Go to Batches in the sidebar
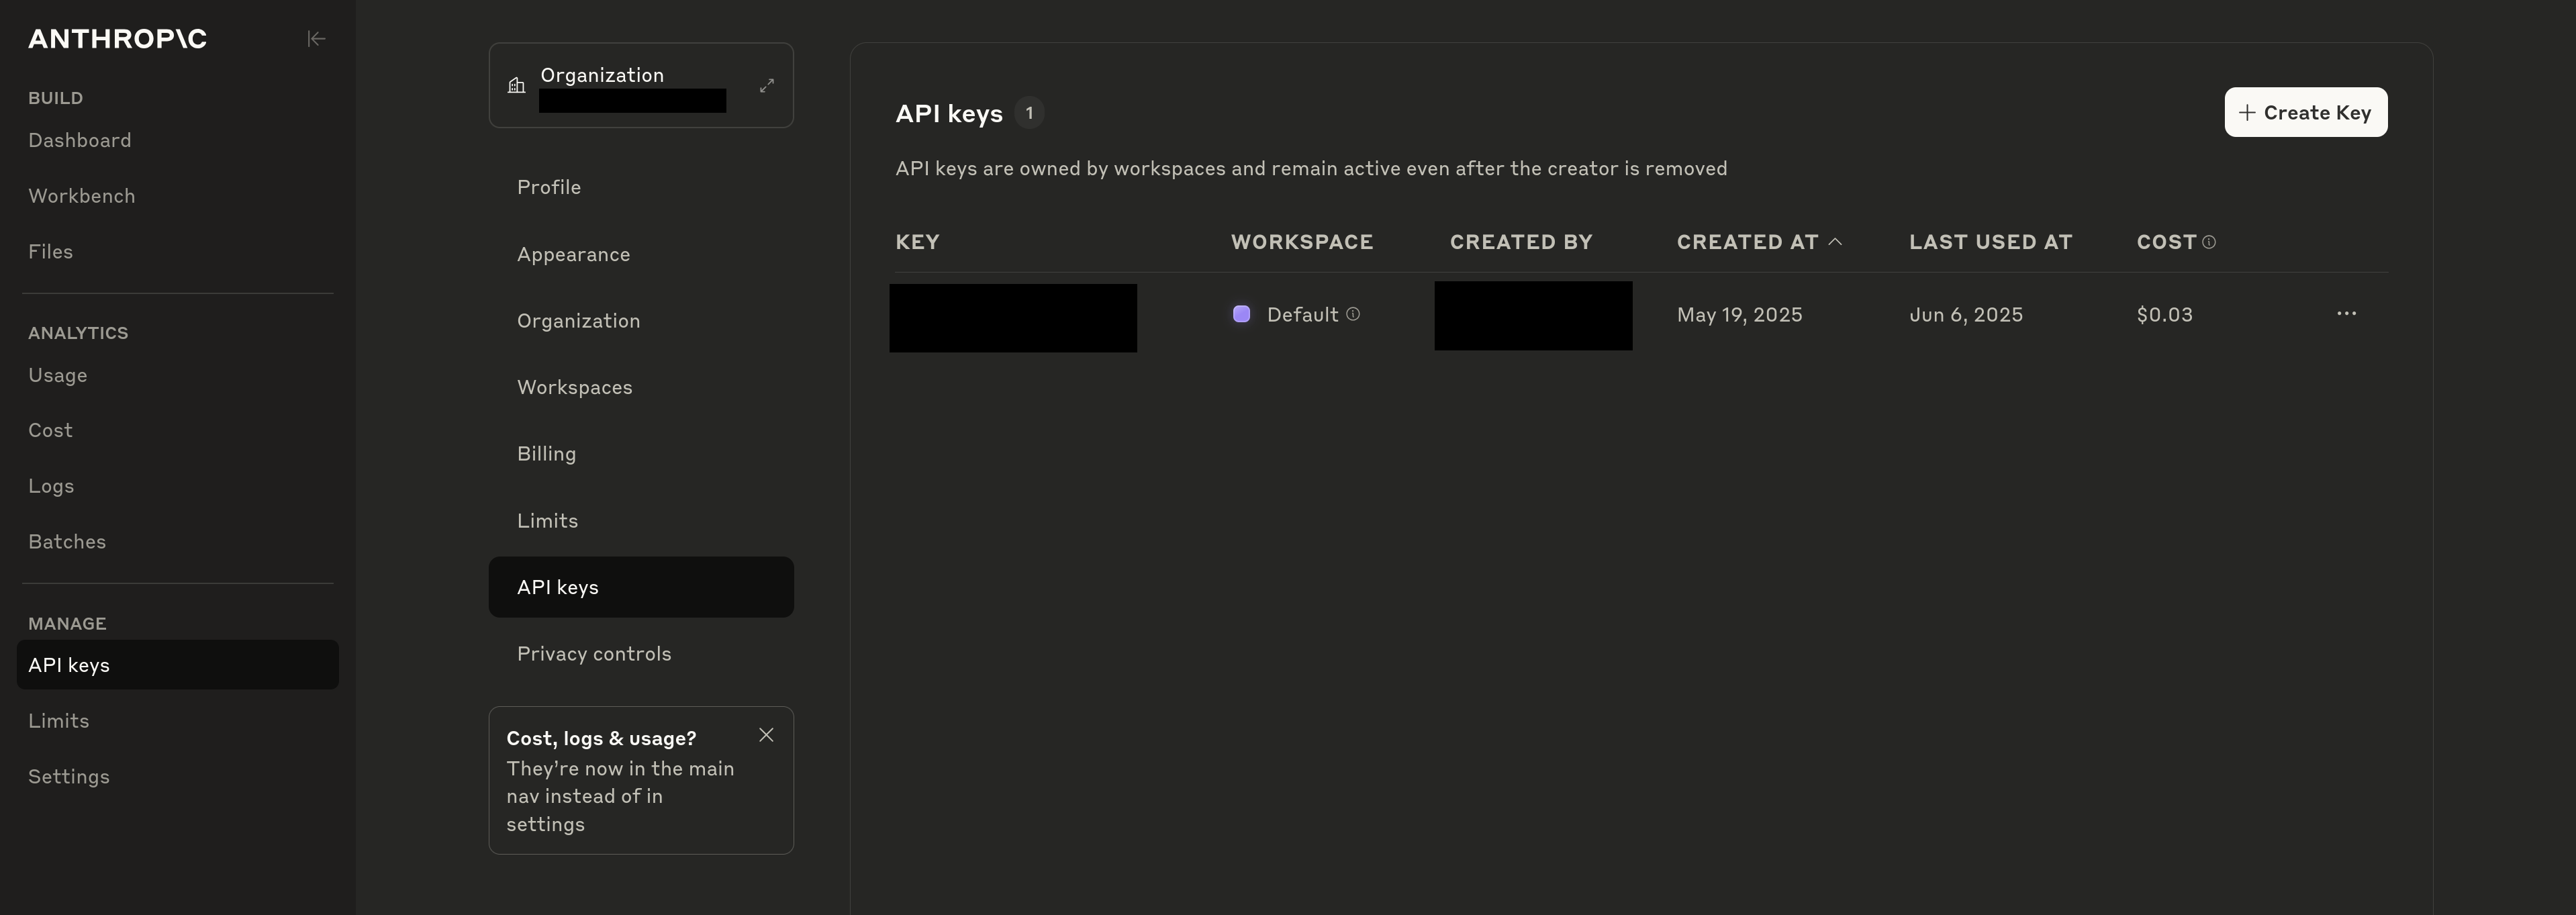Image resolution: width=2576 pixels, height=915 pixels. click(67, 541)
